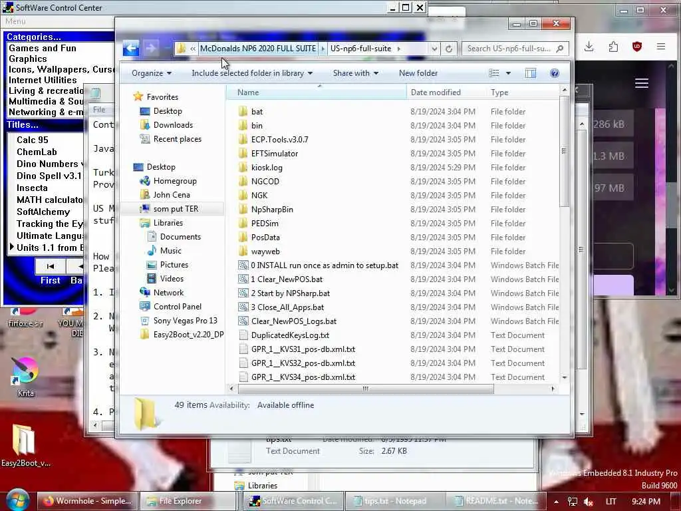
Task: Click McDonalds NP6 2020 FULL SUITE breadcrumb
Action: 258,48
